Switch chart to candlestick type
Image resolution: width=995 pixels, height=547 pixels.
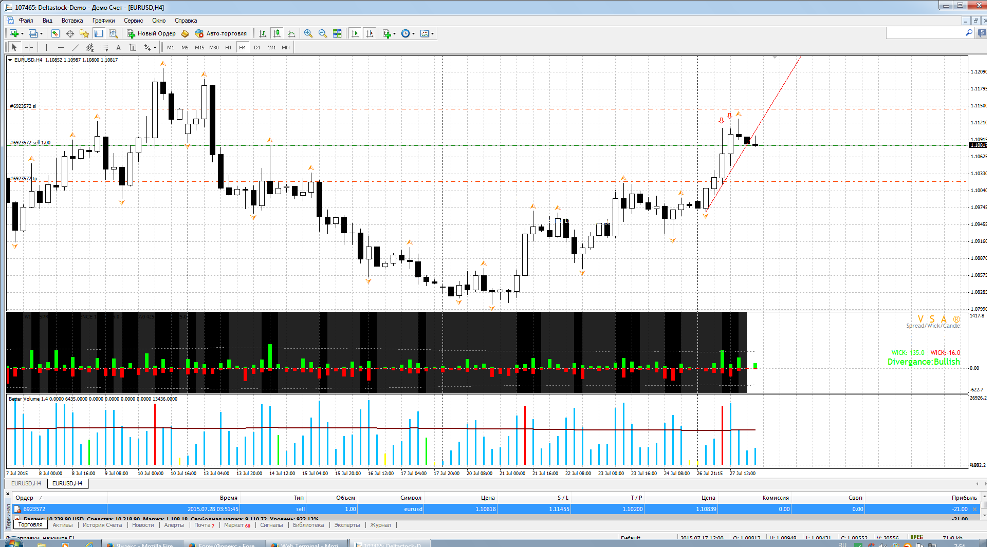pos(277,33)
